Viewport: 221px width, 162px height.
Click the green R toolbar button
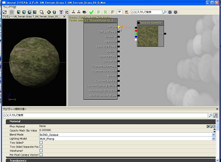105,12
